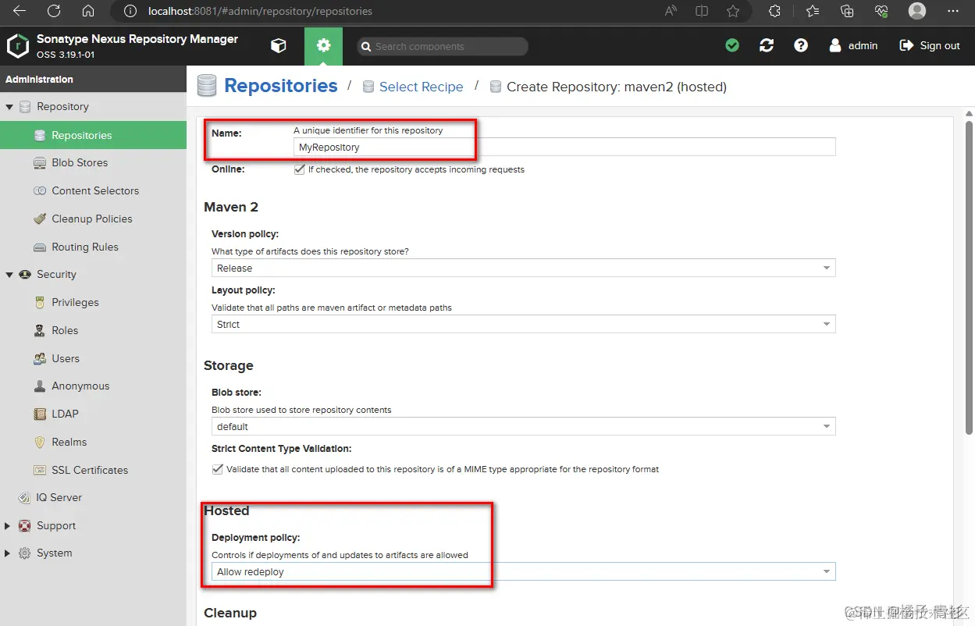The width and height of the screenshot is (975, 626).
Task: Open the Browse cube icon in header
Action: (279, 46)
